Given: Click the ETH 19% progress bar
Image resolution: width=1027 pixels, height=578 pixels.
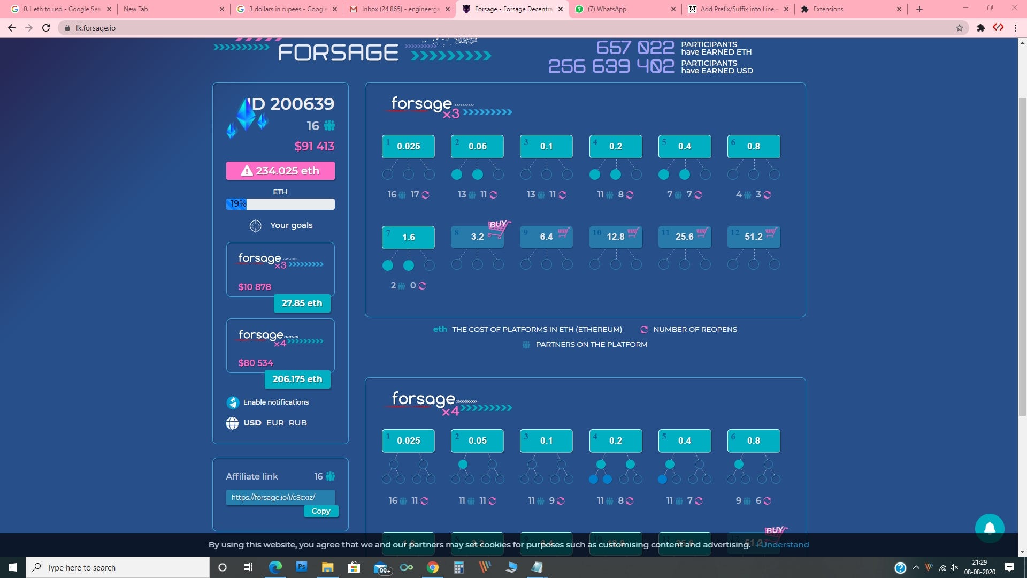Looking at the screenshot, I should click(280, 204).
